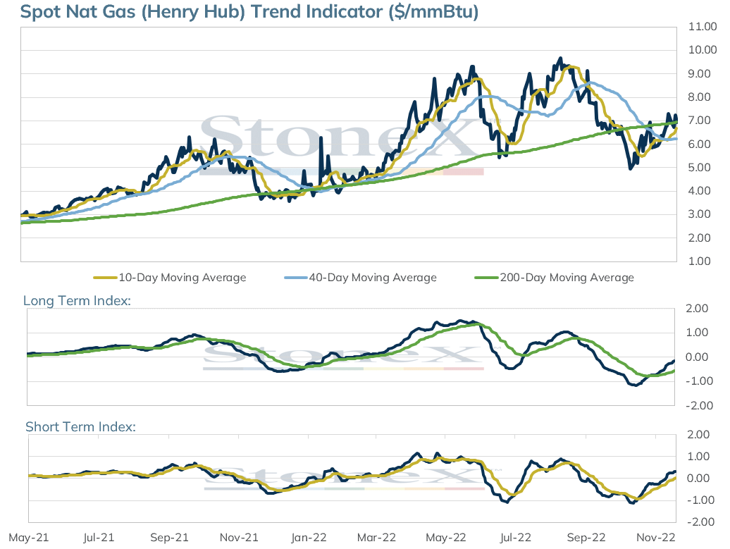
Task: Click the '1.00' price axis value at bottom of main chart
Action: pos(699,261)
